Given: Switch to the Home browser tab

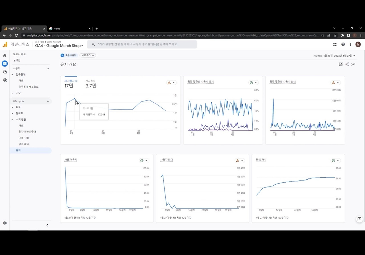Looking at the screenshot, I should [x=70, y=29].
